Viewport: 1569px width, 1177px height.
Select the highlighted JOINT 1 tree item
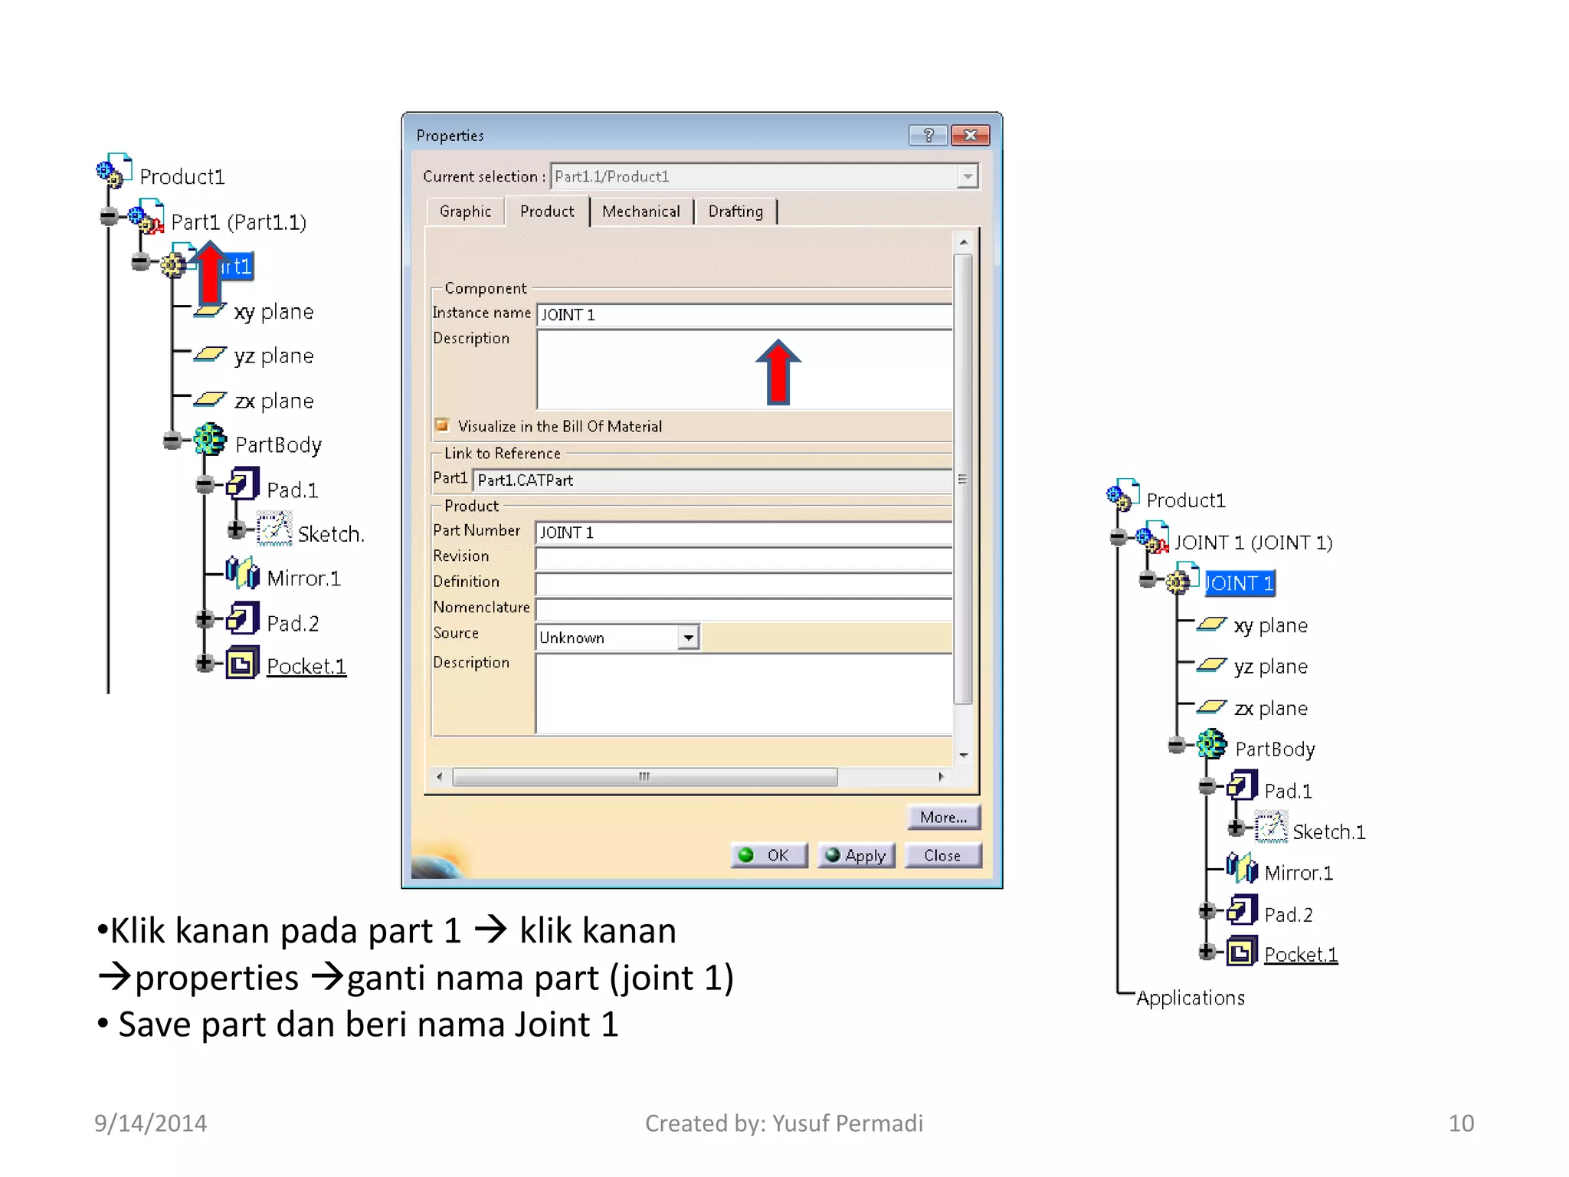click(x=1239, y=583)
